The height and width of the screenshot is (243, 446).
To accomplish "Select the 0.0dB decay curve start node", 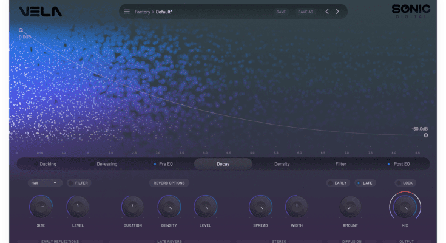I will tap(21, 30).
